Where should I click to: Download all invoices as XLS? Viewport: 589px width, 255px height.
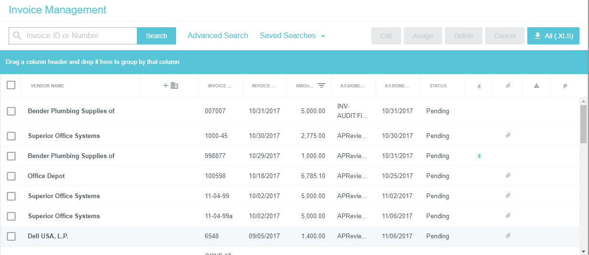[553, 36]
